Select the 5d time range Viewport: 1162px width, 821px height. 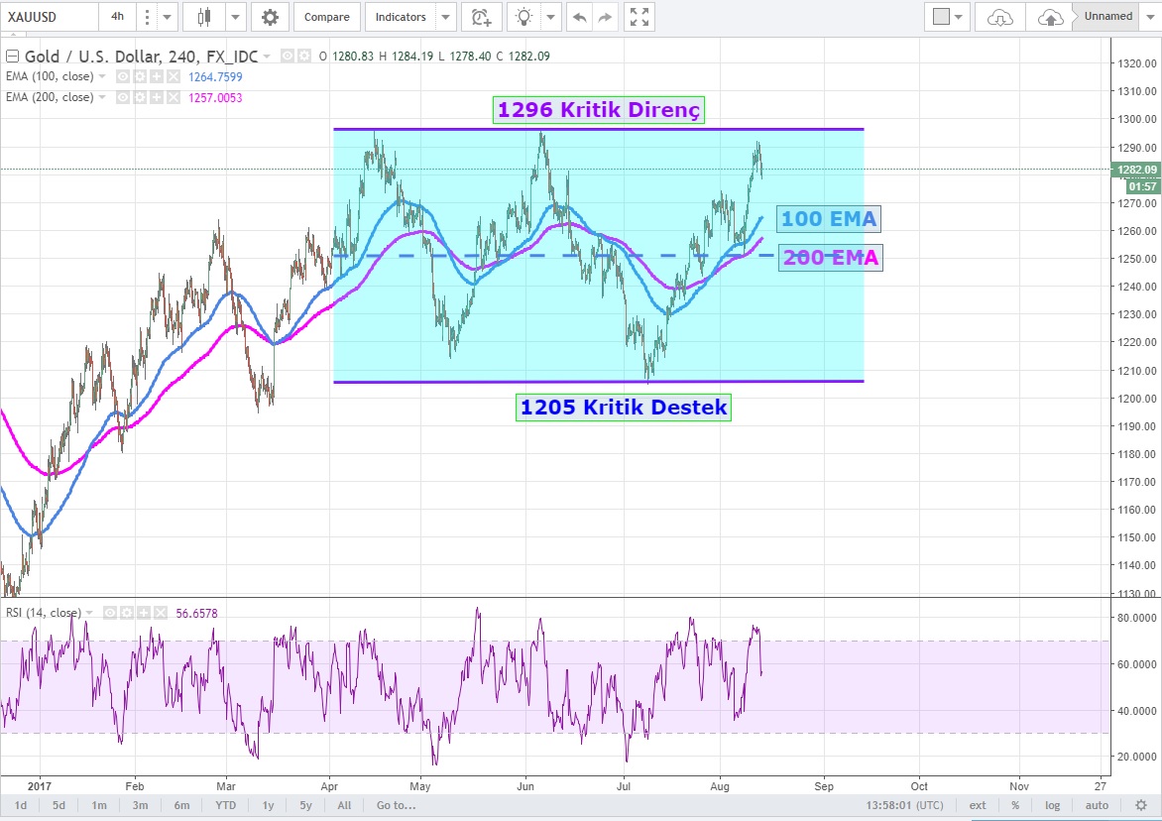click(58, 805)
